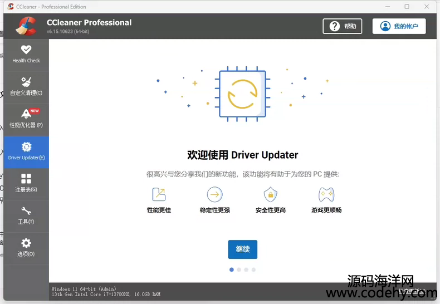Click the 游戏更顺畅 gamepad icon

326,194
